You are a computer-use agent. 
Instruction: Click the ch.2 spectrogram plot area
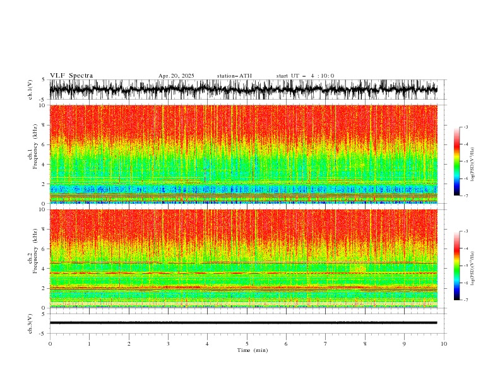[243, 259]
